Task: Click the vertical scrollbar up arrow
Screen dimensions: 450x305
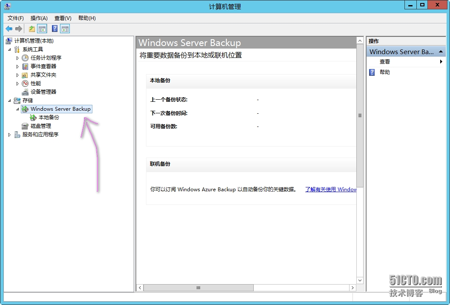Action: pyautogui.click(x=360, y=41)
